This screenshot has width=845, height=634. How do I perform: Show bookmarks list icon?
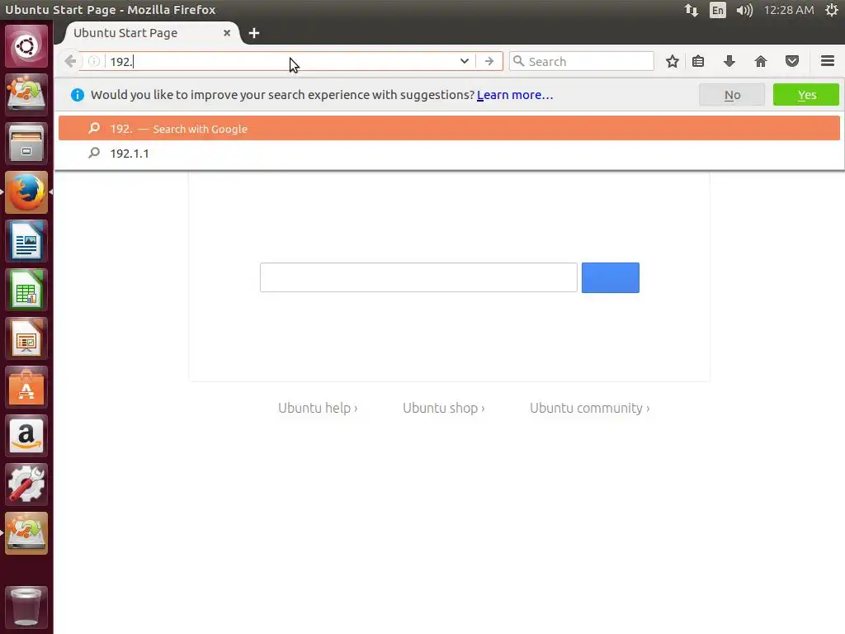(x=698, y=61)
